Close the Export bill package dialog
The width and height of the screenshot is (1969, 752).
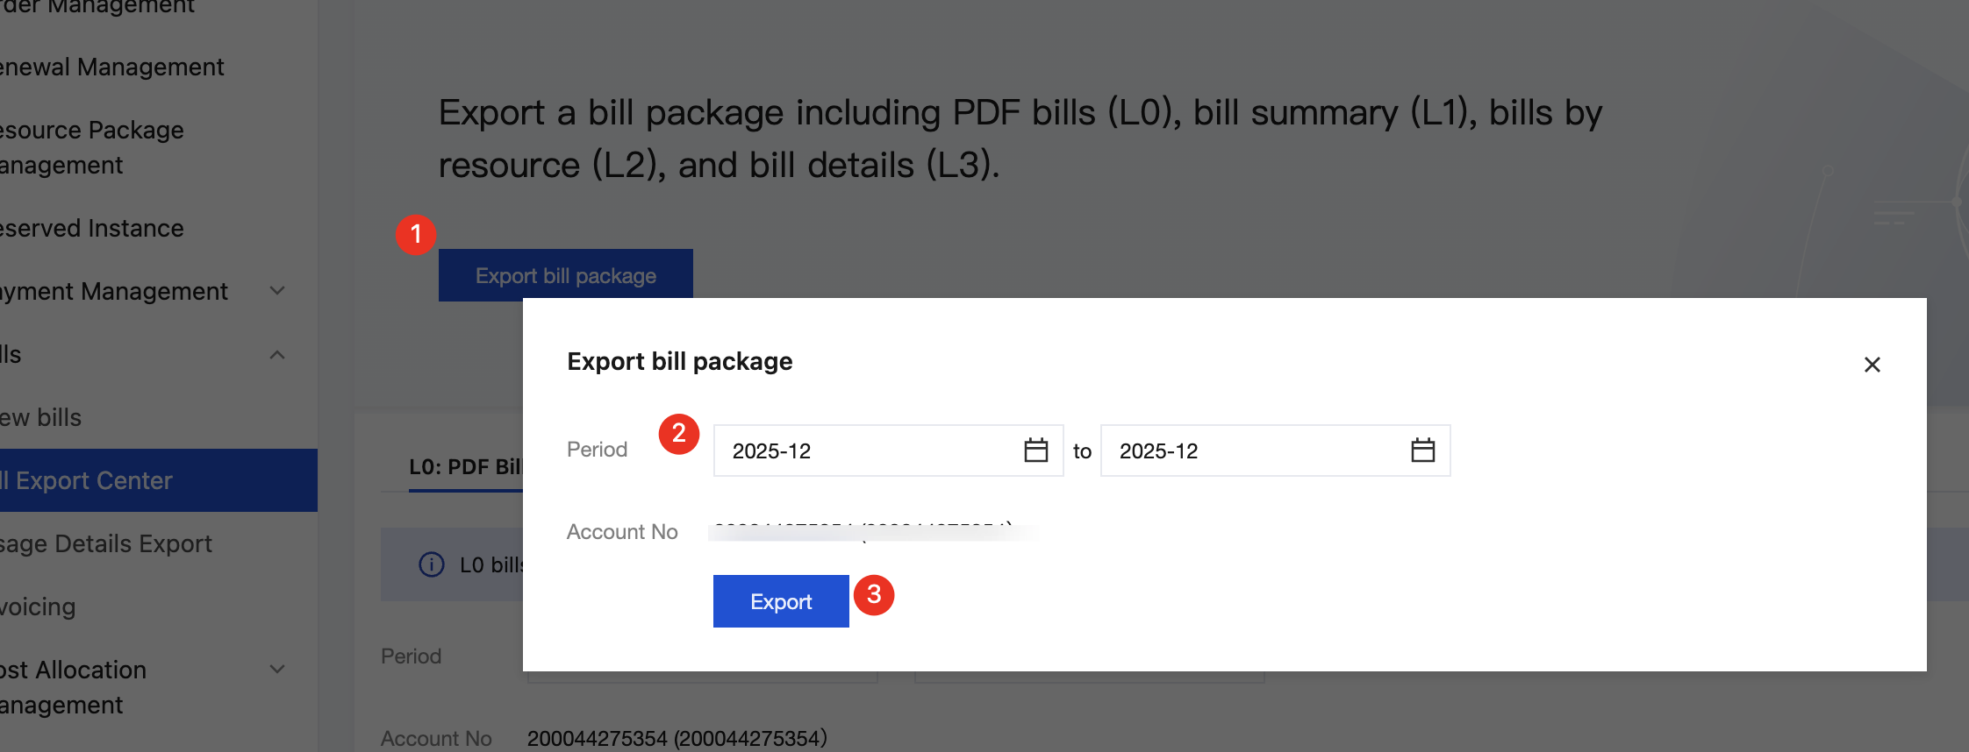[1872, 365]
